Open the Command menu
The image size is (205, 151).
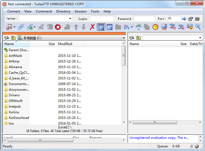44,11
